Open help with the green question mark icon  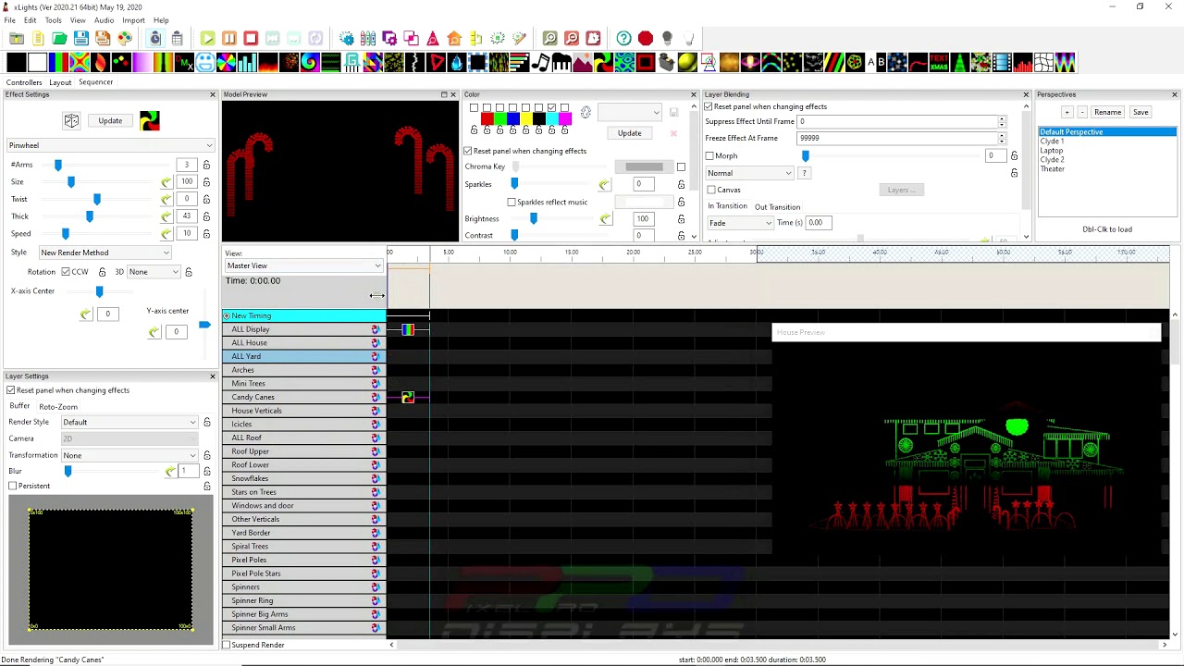[x=624, y=38]
